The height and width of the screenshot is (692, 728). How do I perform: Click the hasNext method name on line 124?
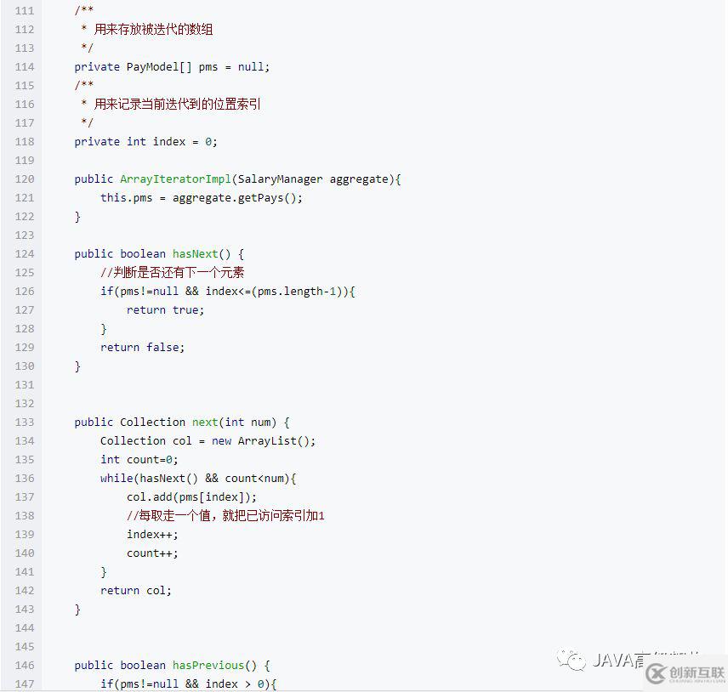point(193,253)
